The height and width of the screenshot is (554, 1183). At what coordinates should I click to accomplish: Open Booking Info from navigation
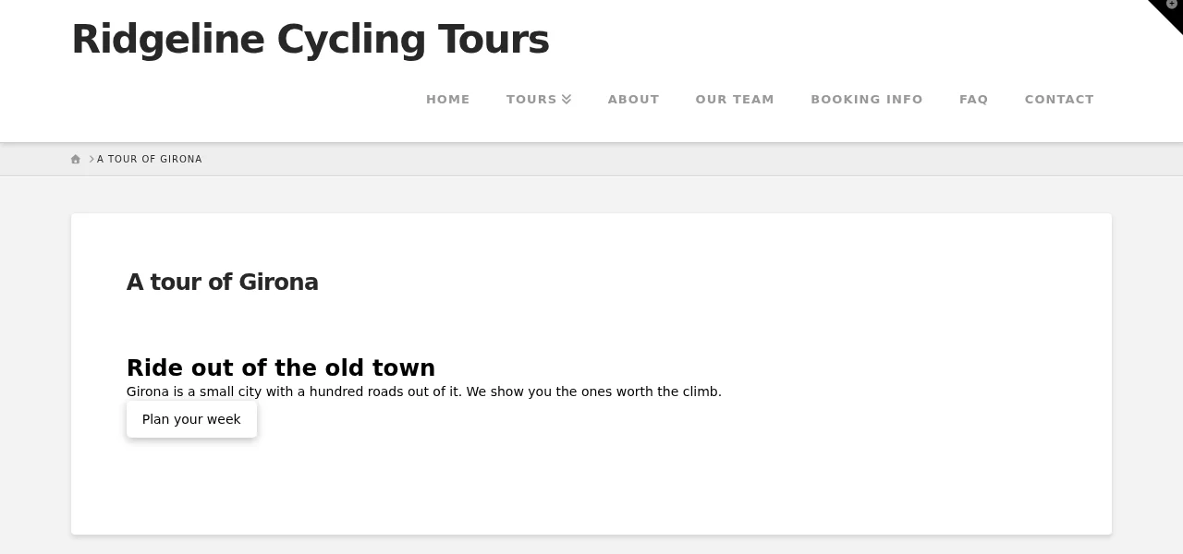[867, 99]
